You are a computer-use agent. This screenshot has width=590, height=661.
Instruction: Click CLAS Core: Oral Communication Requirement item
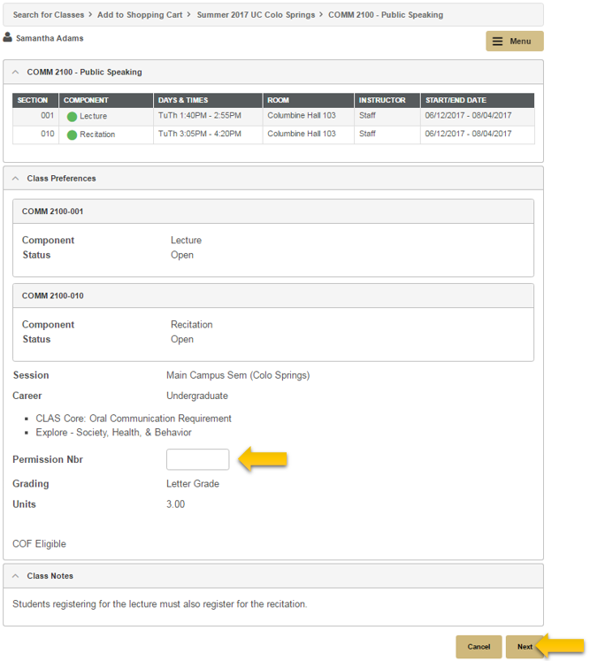pos(134,419)
